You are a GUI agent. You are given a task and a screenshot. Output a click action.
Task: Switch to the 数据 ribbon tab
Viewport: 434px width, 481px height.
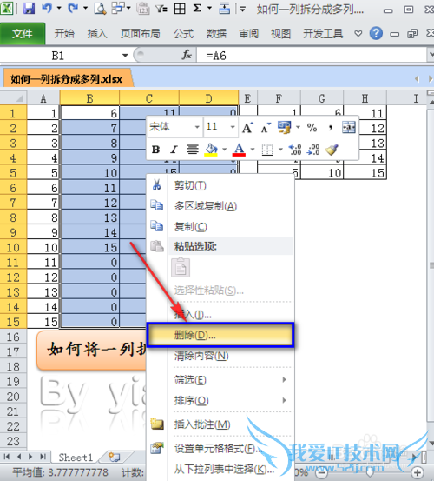[216, 33]
